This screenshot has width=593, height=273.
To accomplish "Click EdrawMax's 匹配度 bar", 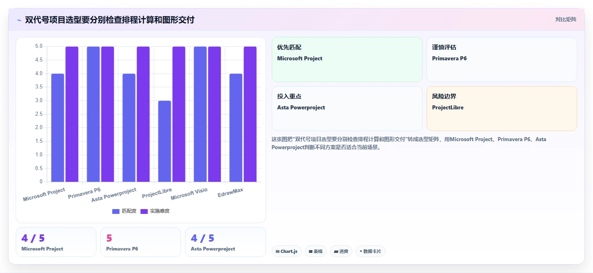I will coord(236,128).
